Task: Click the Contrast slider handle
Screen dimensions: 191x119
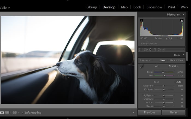Action: pos(164,90)
